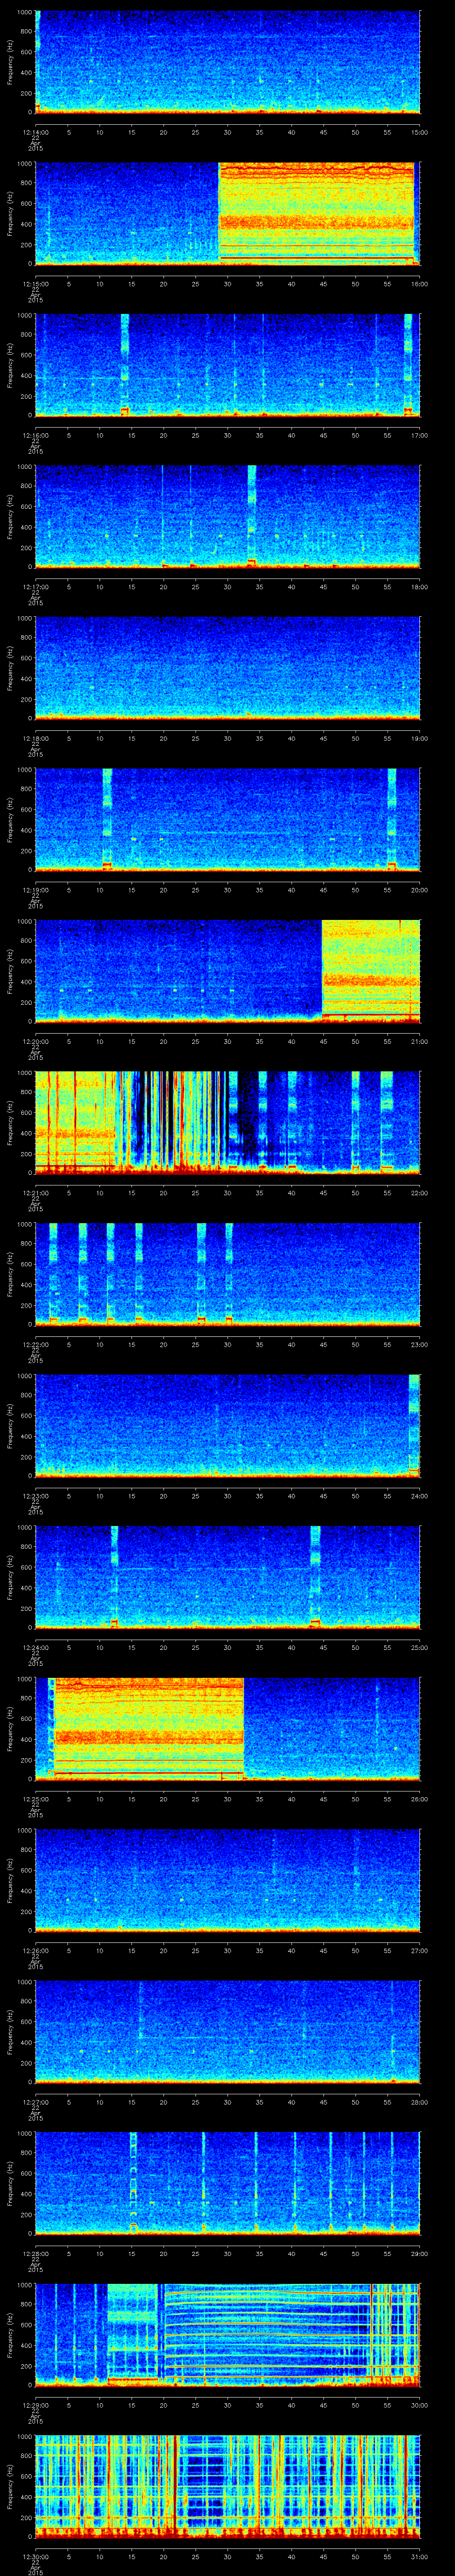Pick the spectrogram panel starting at 12:19:00

(x=228, y=819)
